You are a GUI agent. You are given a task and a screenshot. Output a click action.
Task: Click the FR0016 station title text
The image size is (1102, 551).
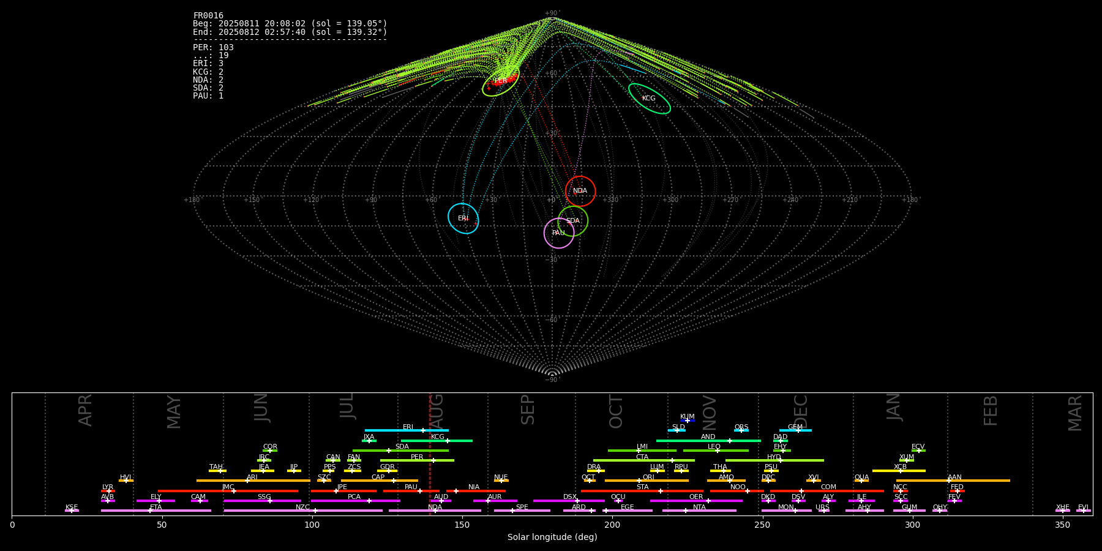(x=208, y=16)
